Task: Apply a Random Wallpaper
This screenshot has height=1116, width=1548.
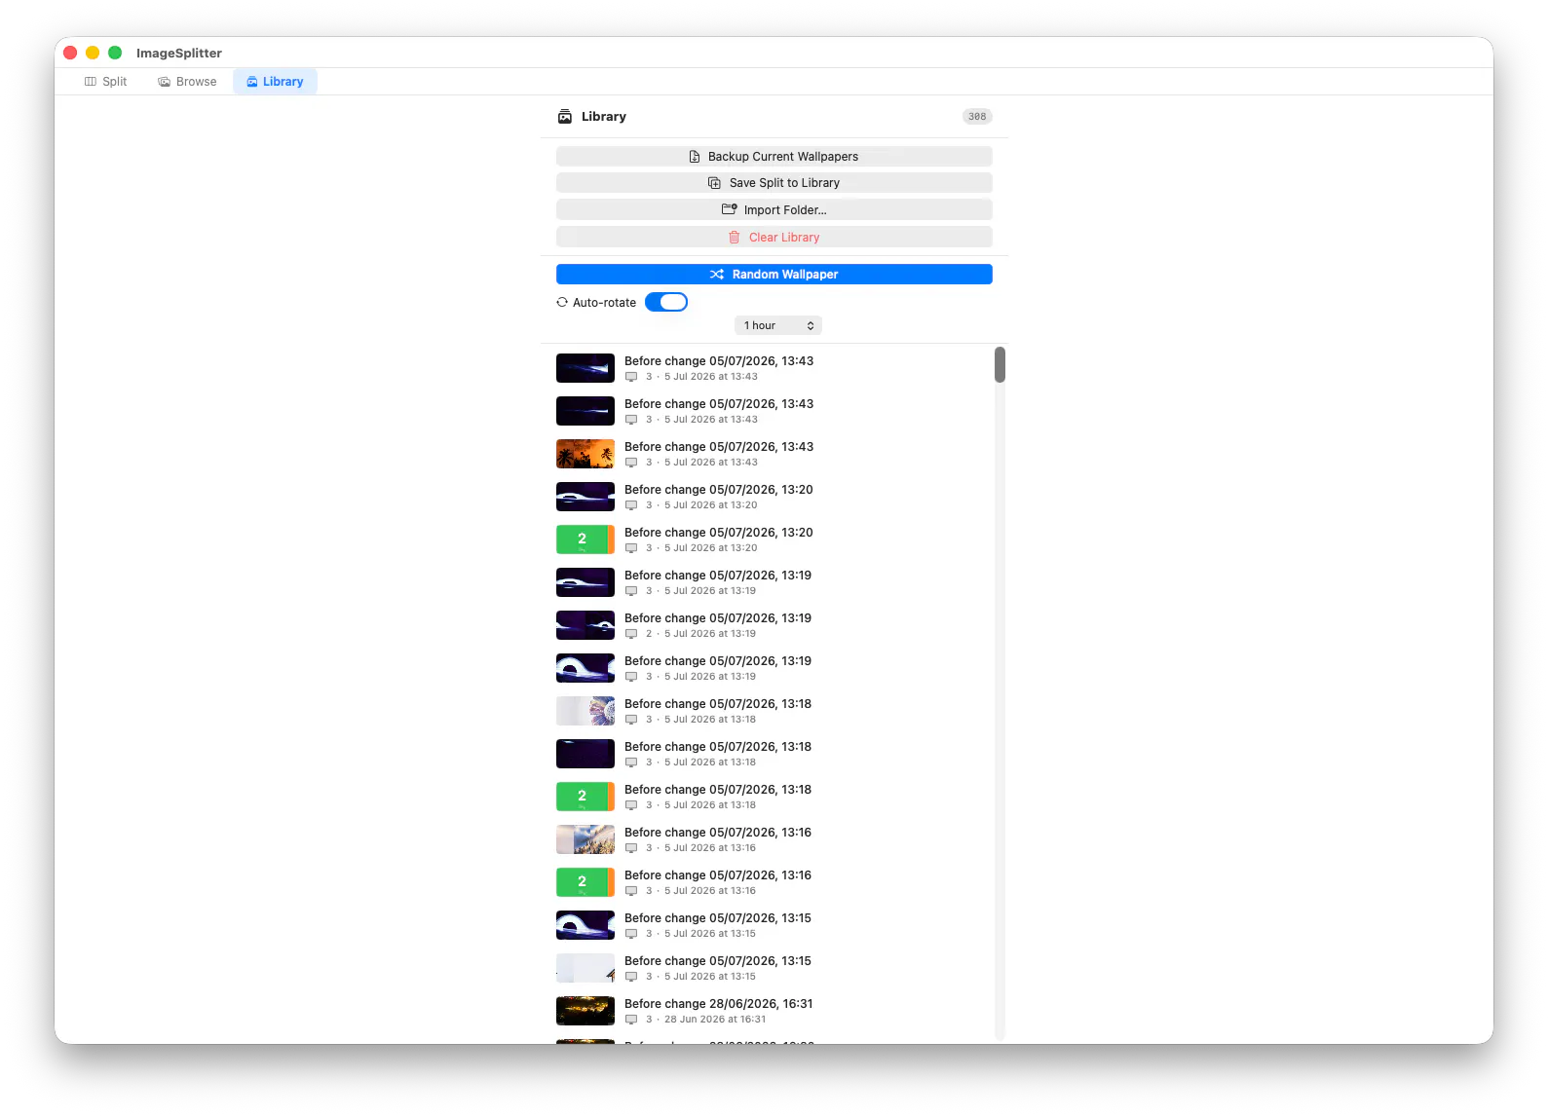Action: (774, 275)
